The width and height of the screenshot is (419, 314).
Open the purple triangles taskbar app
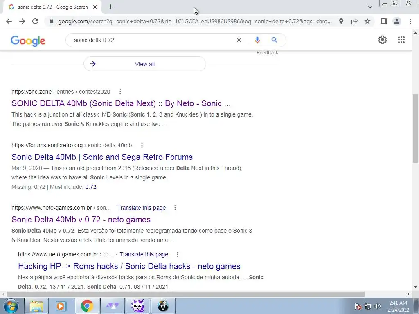pos(112,306)
